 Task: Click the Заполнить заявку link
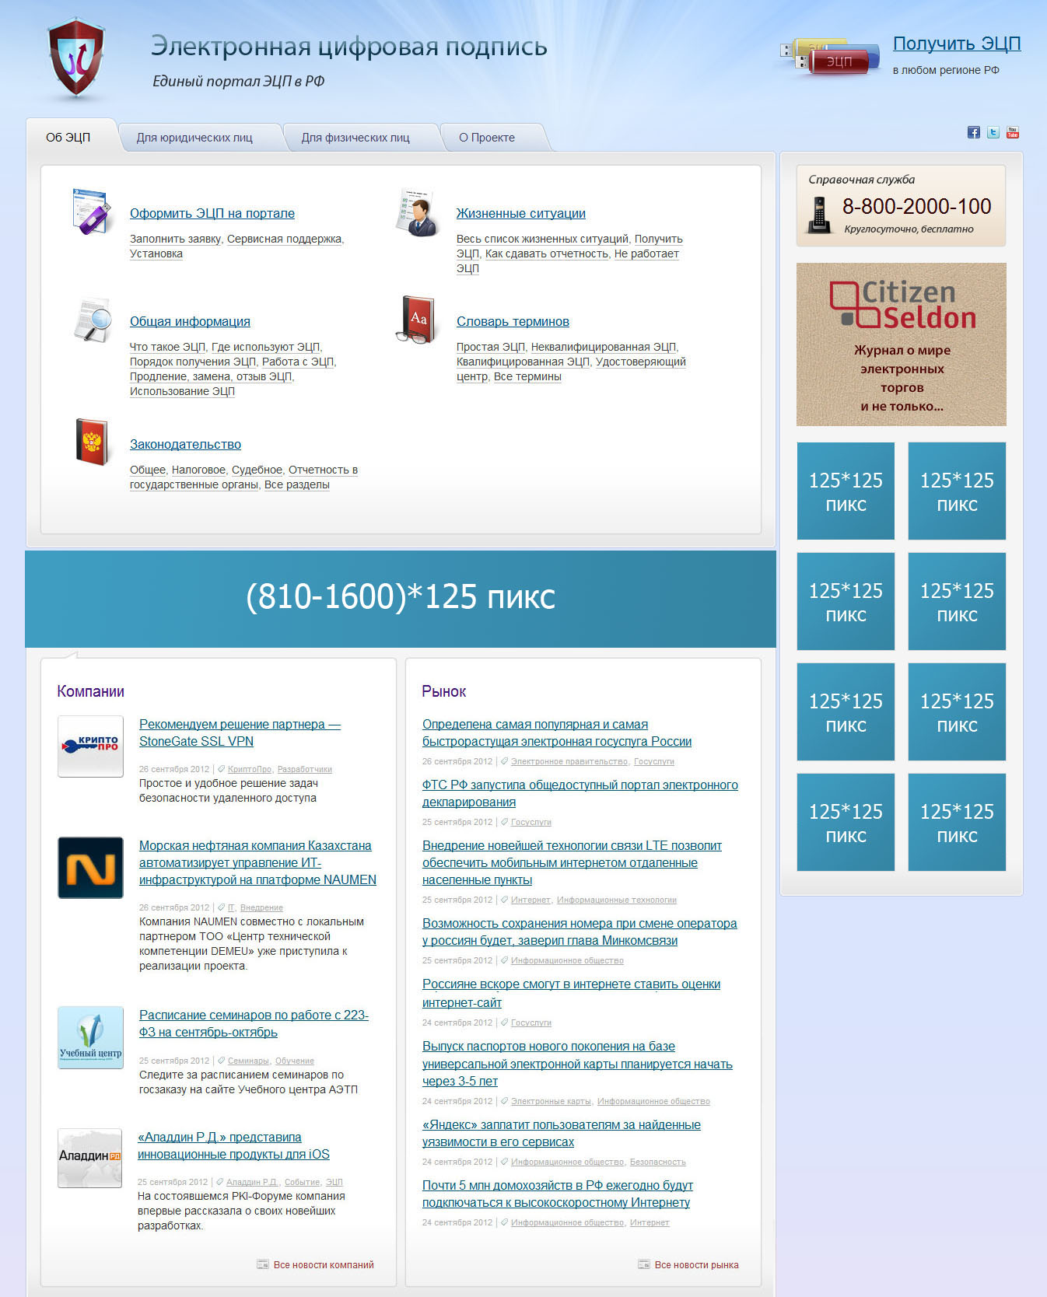point(175,239)
